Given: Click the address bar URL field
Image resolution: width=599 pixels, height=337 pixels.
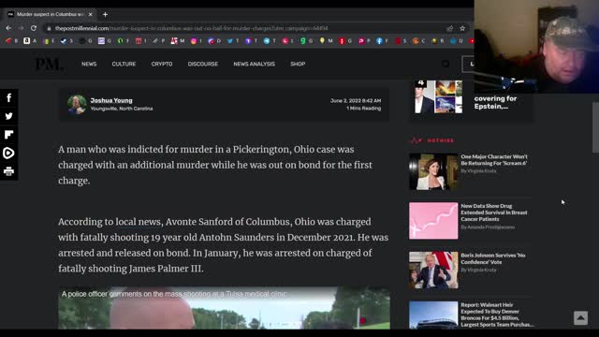Looking at the screenshot, I should (244, 28).
